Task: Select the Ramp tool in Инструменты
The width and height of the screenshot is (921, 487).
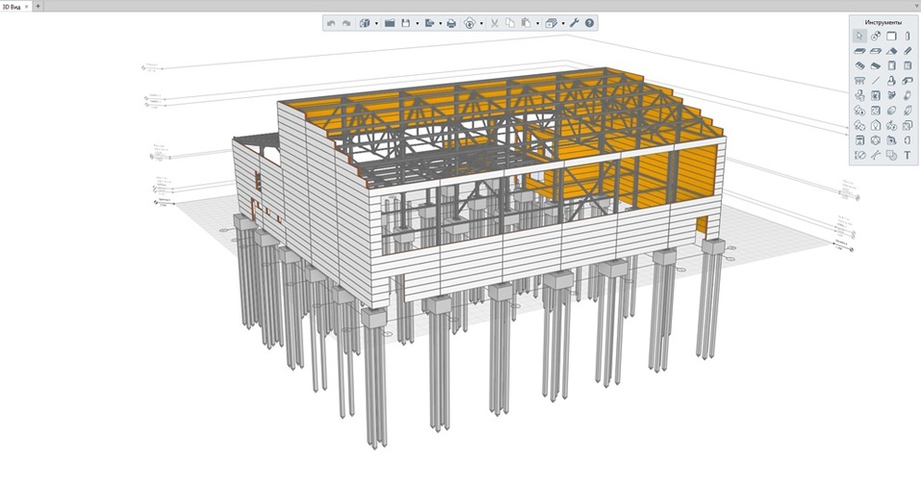Action: click(876, 65)
